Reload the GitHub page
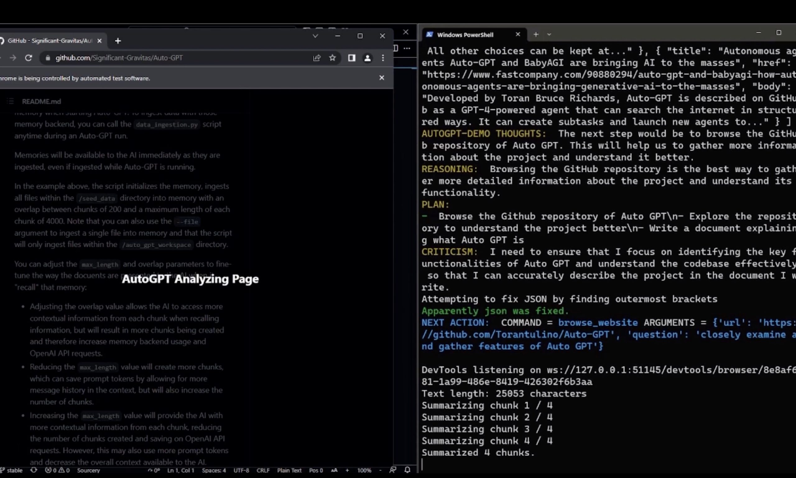The height and width of the screenshot is (478, 796). pos(28,58)
